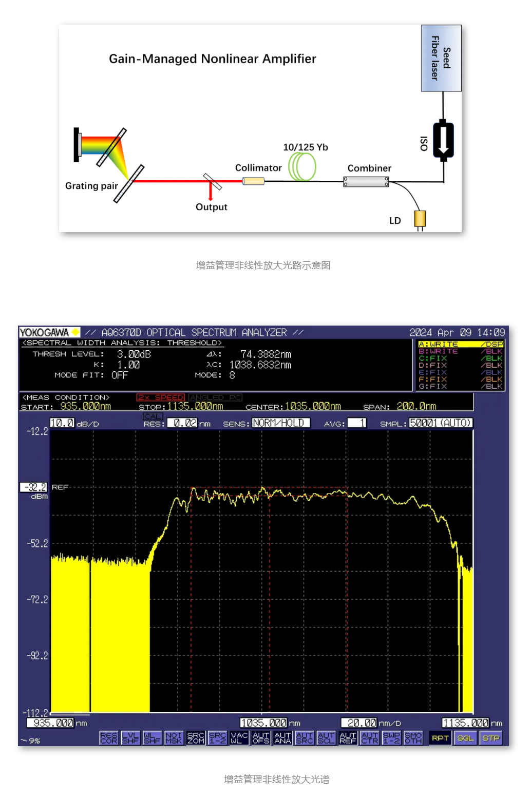Click the AUT ANA status indicator

click(x=282, y=738)
